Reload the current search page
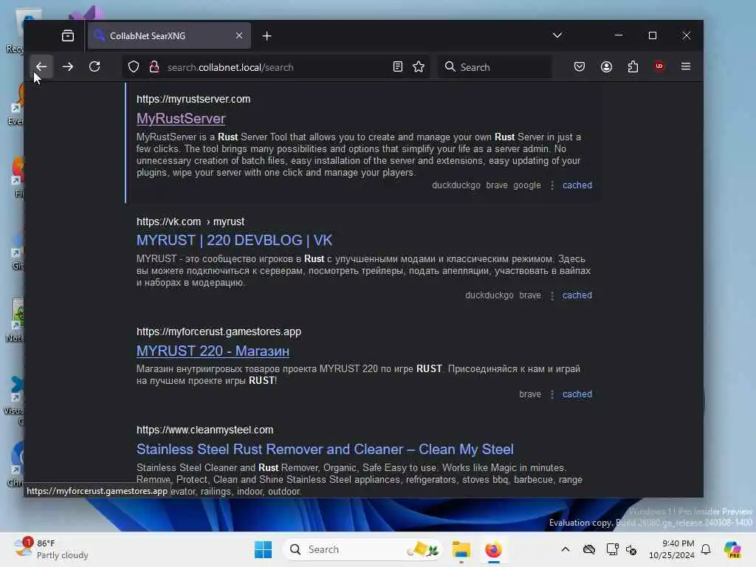The width and height of the screenshot is (756, 567). pos(94,66)
